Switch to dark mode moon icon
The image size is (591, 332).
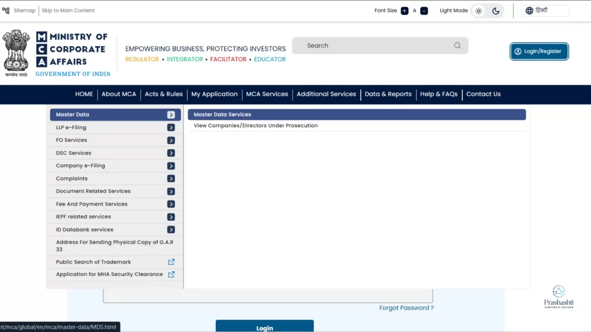(x=496, y=11)
